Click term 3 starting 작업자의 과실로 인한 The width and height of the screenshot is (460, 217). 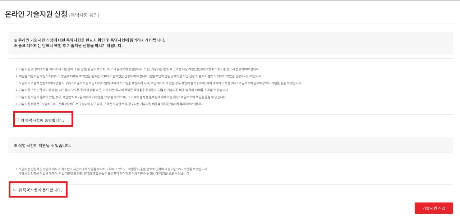coord(159,83)
